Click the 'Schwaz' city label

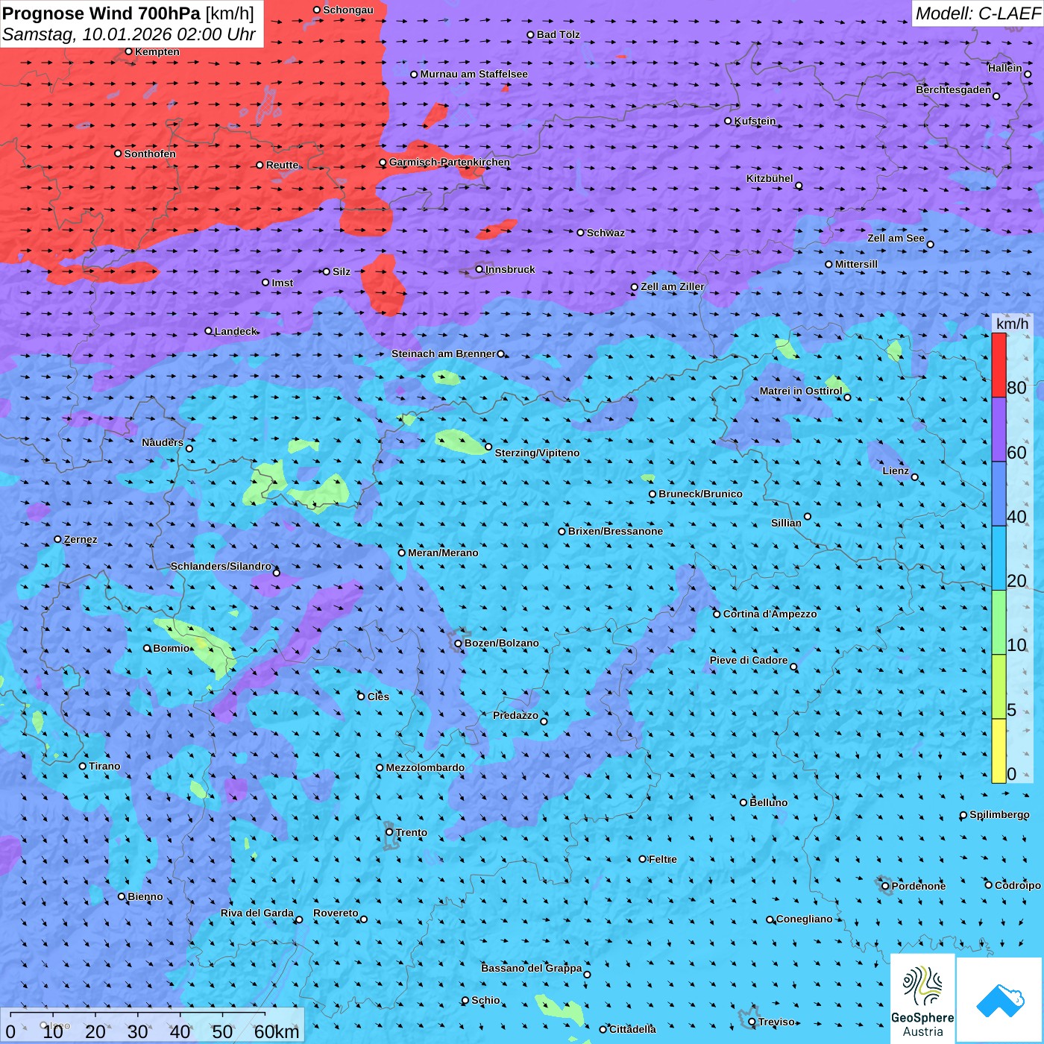[606, 233]
